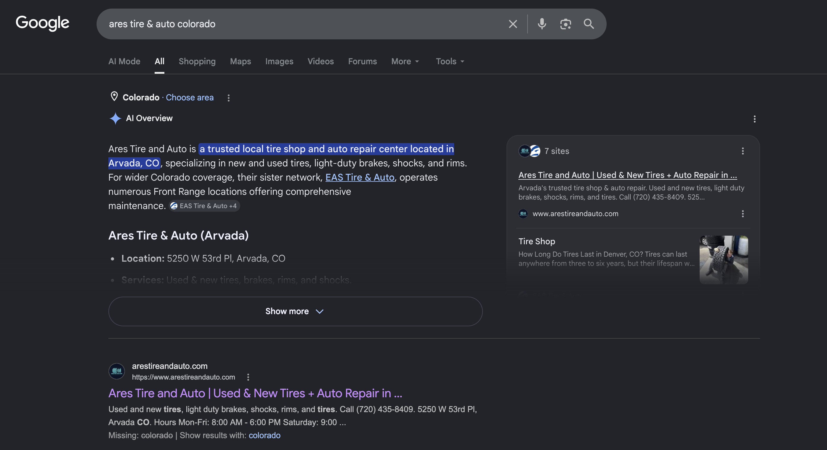Clear the search query with the X icon

coord(513,24)
